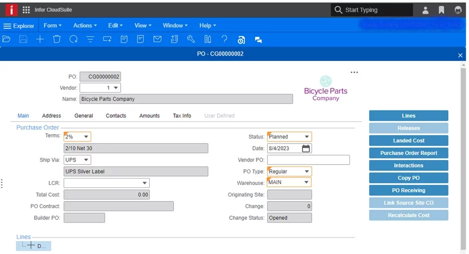Click the vertical scrollbar on the right
The height and width of the screenshot is (254, 469).
[463, 150]
